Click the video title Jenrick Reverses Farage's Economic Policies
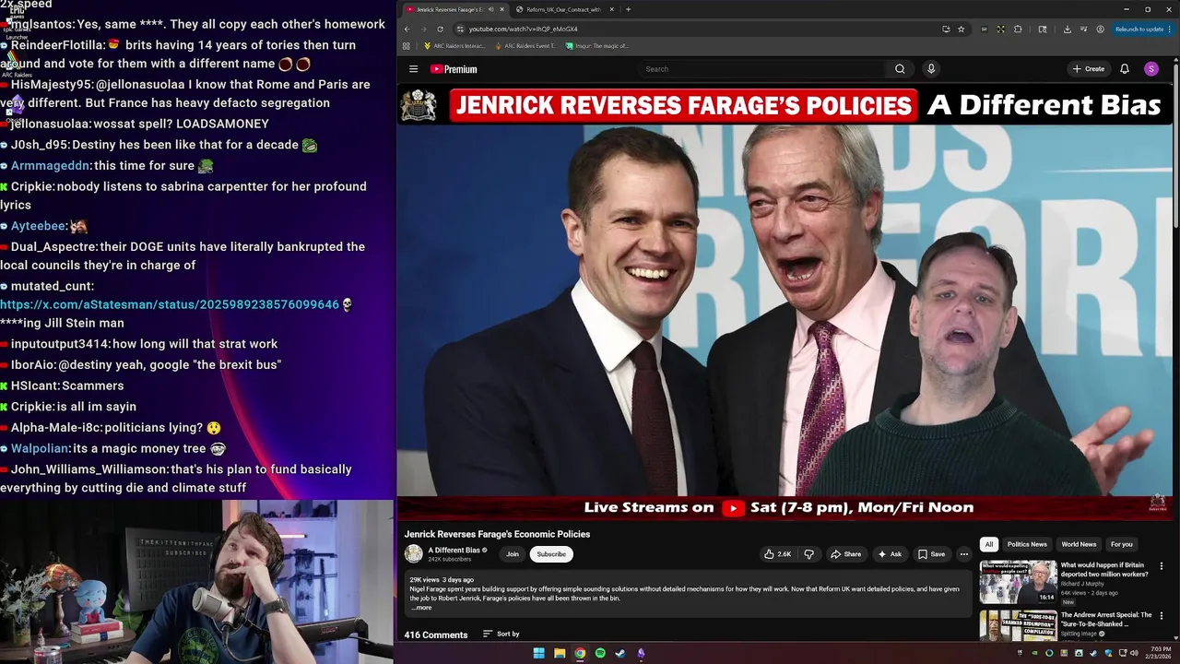Viewport: 1180px width, 664px height. (497, 534)
